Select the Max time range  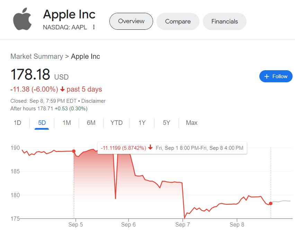pyautogui.click(x=191, y=123)
